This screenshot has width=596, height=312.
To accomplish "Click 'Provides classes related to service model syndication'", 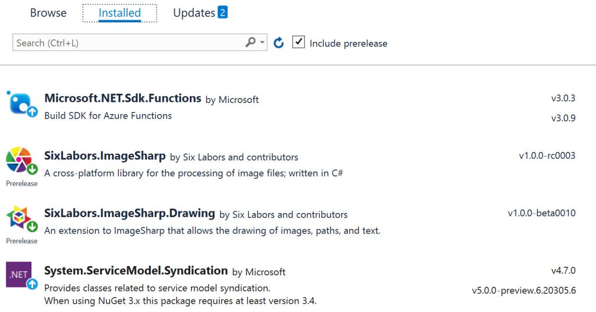I will tap(157, 288).
